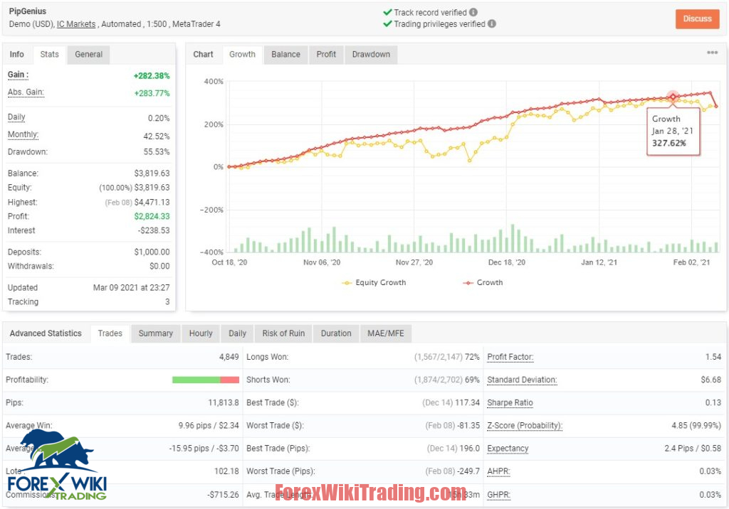
Task: Switch to the Stats tab
Action: pos(49,54)
